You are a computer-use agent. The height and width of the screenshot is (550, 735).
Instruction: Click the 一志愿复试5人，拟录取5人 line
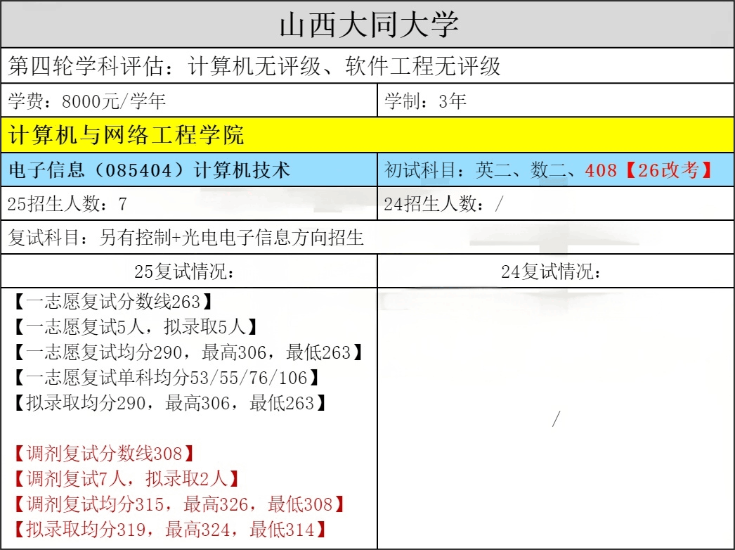pos(135,327)
